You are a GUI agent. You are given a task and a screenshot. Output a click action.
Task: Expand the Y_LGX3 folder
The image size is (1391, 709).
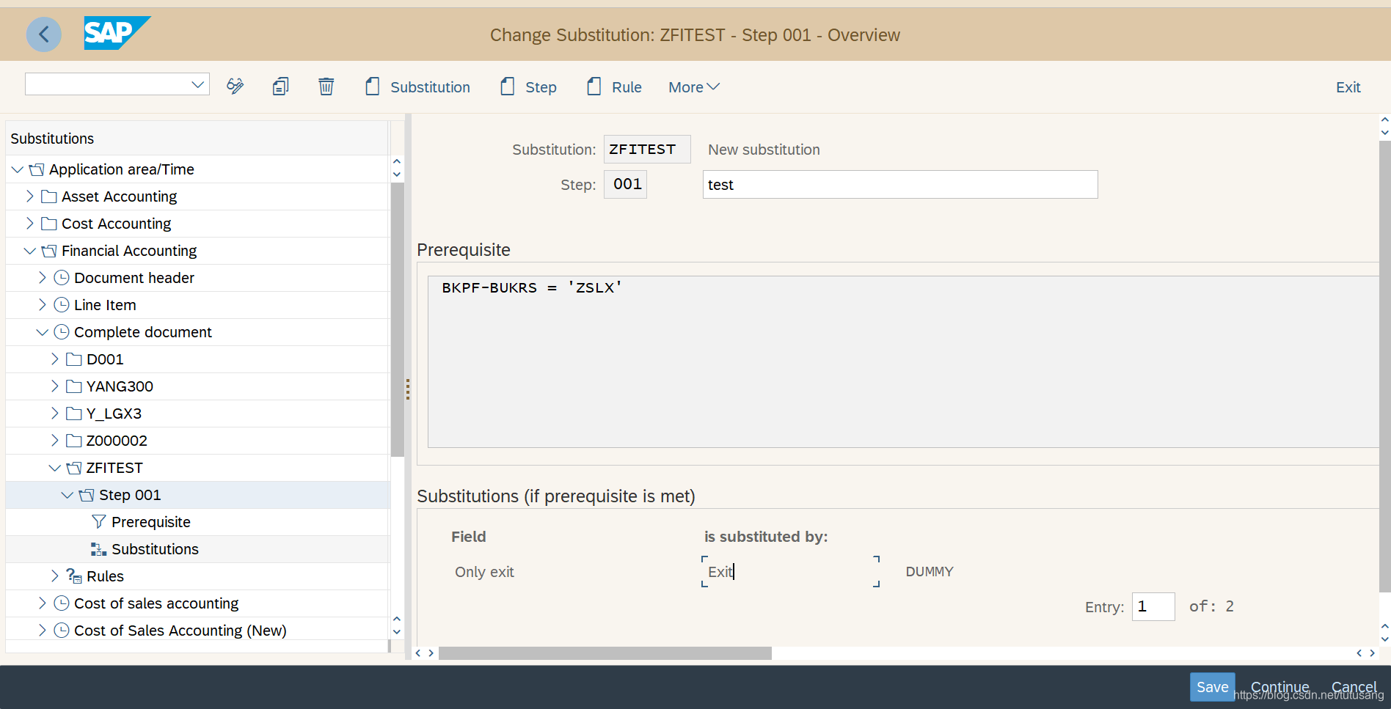tap(55, 414)
